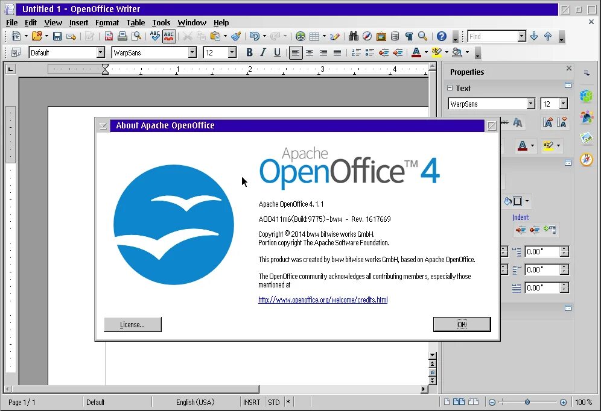Click Zoom In plus button in status bar
Image resolution: width=601 pixels, height=411 pixels.
(x=563, y=402)
